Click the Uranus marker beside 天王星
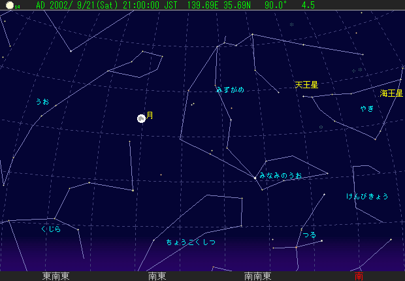Screen dimensions: 405x281 pos(304,96)
